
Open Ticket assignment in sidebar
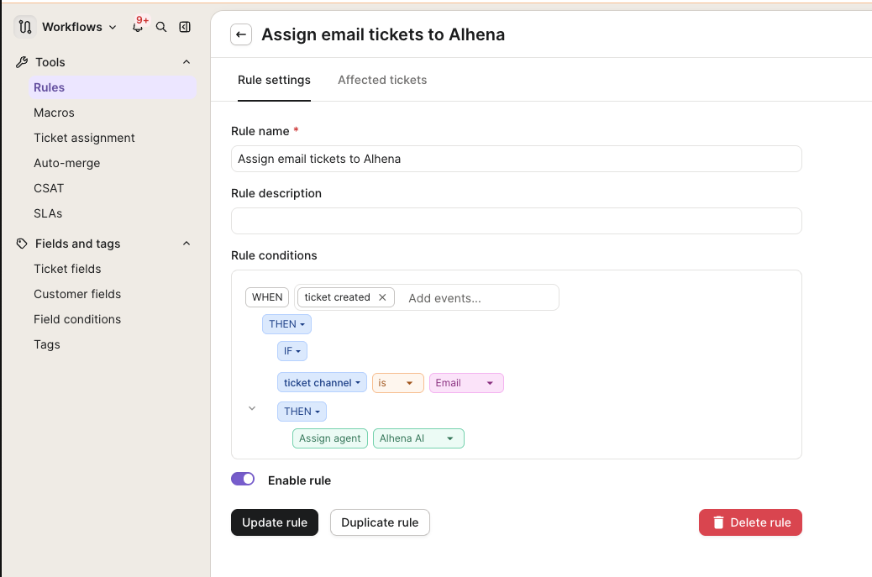pos(84,138)
